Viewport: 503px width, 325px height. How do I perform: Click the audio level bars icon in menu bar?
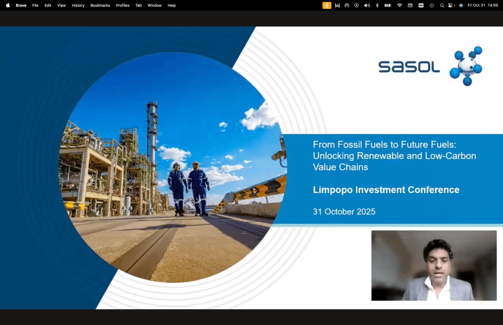pyautogui.click(x=337, y=5)
